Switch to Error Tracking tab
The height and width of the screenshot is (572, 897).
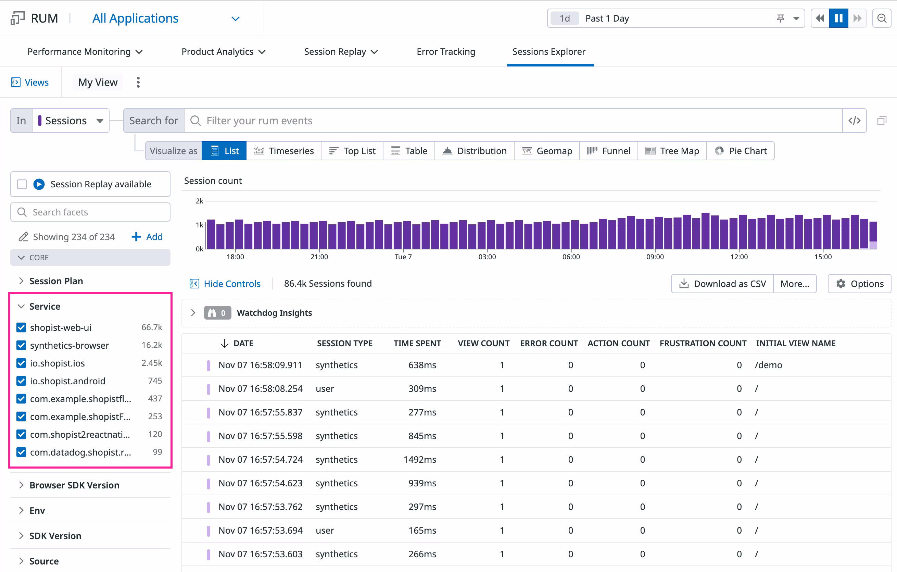click(x=445, y=51)
